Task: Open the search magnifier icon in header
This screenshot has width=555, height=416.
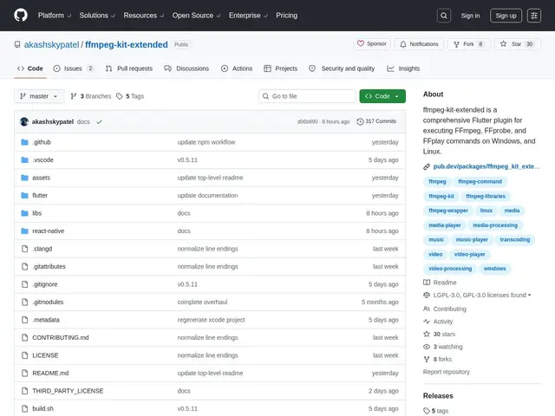Action: 444,16
